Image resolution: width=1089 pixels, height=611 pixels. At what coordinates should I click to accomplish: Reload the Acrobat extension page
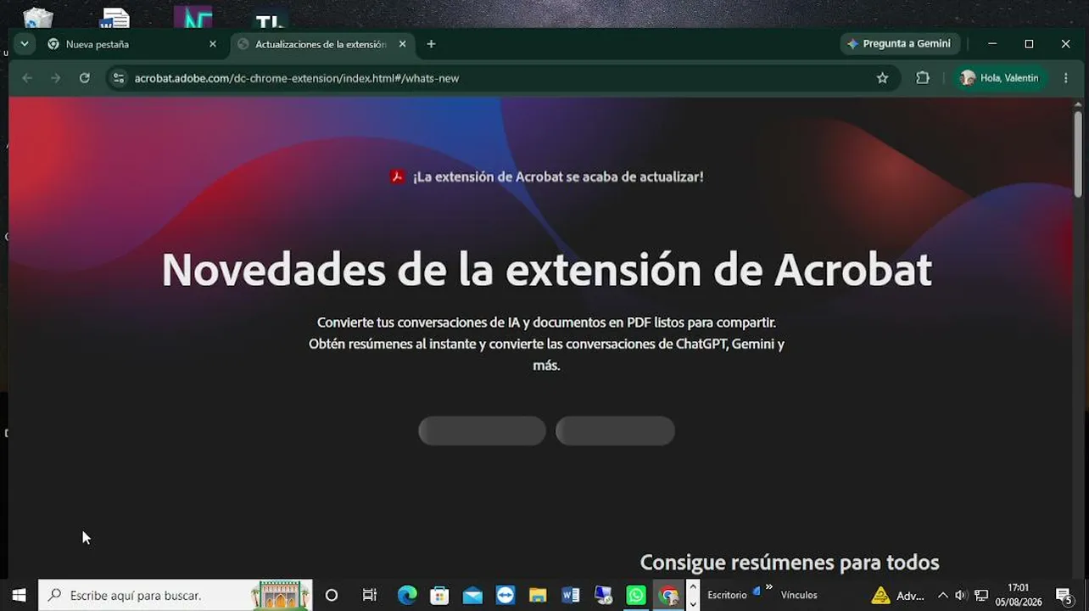[x=85, y=78]
